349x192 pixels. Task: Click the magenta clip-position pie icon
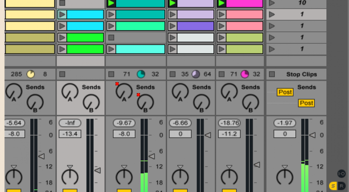coord(245,74)
